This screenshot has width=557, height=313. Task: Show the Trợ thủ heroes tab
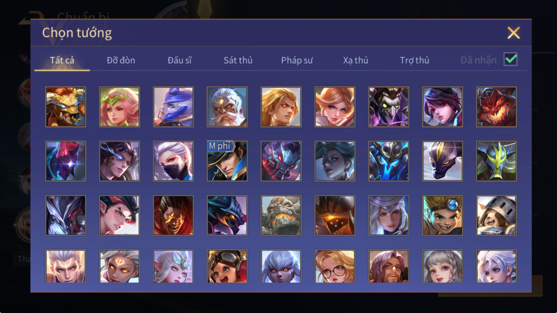click(414, 60)
